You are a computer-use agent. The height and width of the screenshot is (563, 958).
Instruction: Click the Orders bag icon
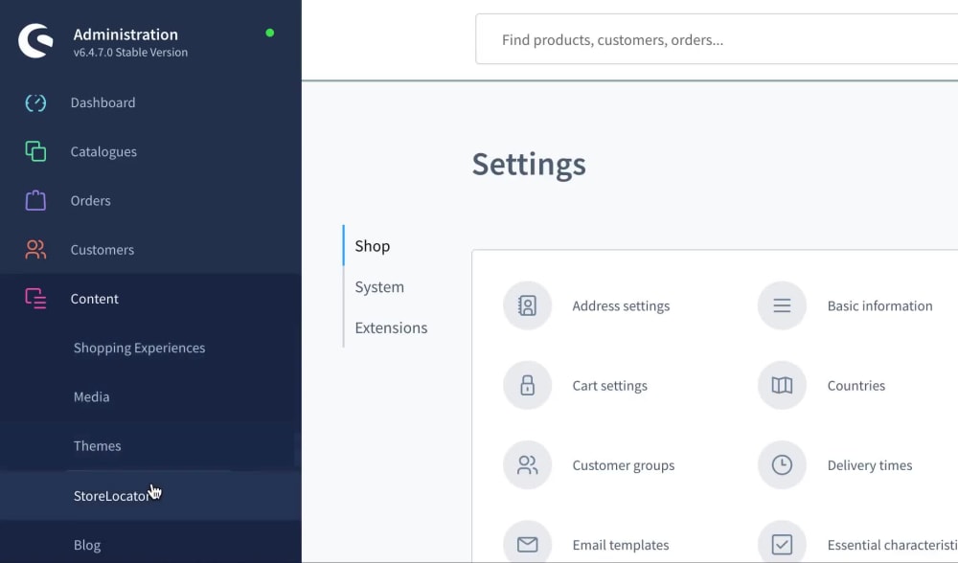(x=35, y=200)
